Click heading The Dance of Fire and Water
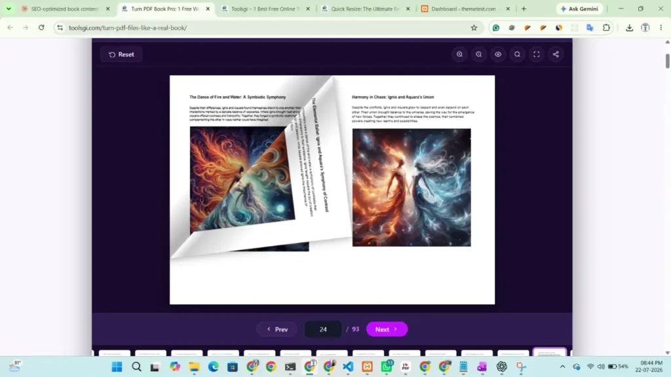 pos(237,97)
